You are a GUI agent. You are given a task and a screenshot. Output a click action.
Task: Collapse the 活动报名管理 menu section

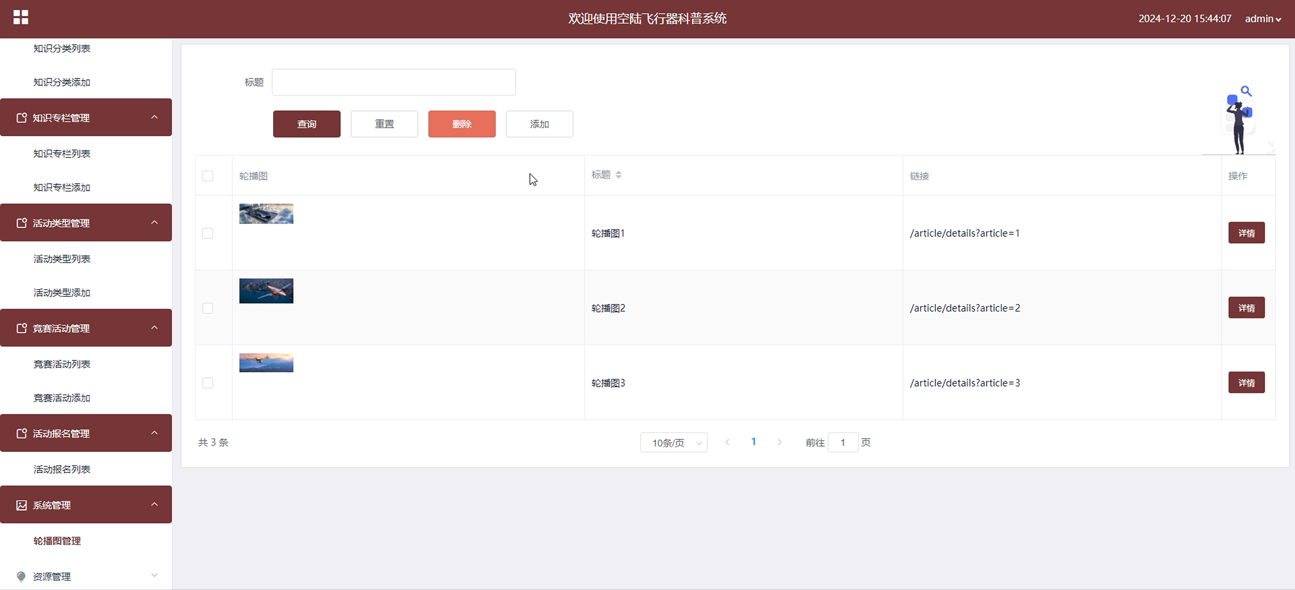point(154,433)
